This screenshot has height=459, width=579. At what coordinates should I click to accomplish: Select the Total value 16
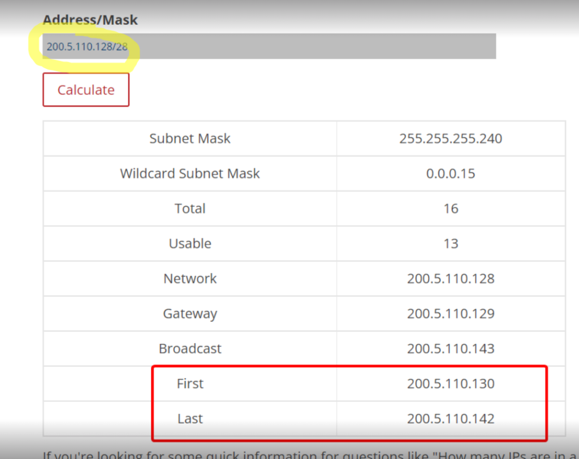[451, 209]
